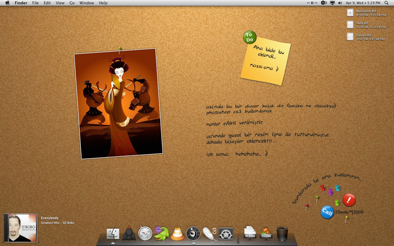Open the Window menu

click(87, 3)
